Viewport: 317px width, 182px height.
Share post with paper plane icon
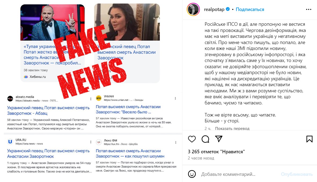219,139
